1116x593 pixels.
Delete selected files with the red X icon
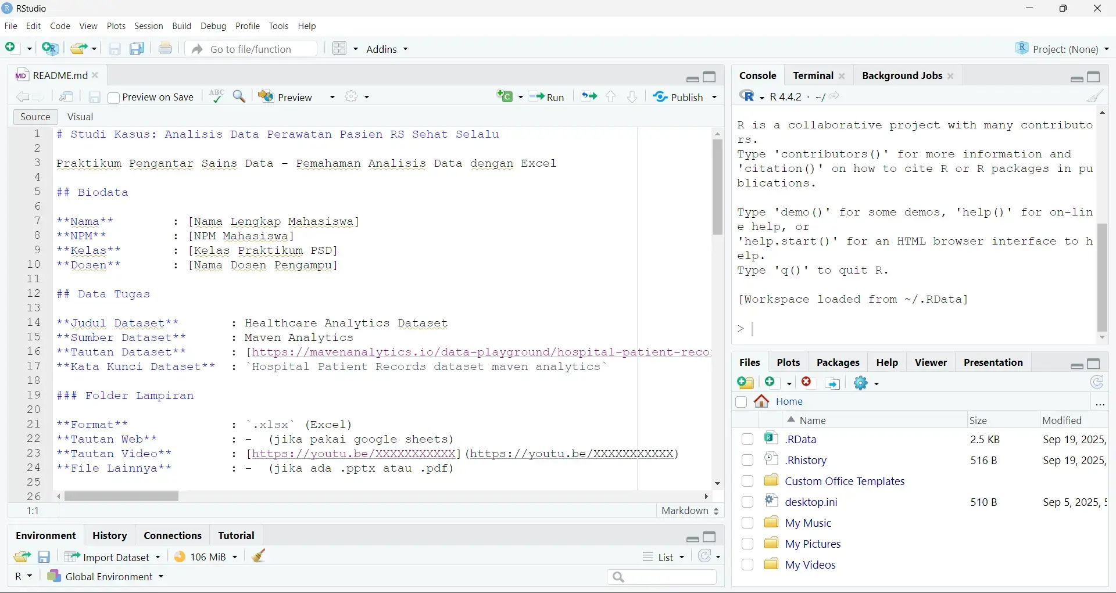[806, 383]
